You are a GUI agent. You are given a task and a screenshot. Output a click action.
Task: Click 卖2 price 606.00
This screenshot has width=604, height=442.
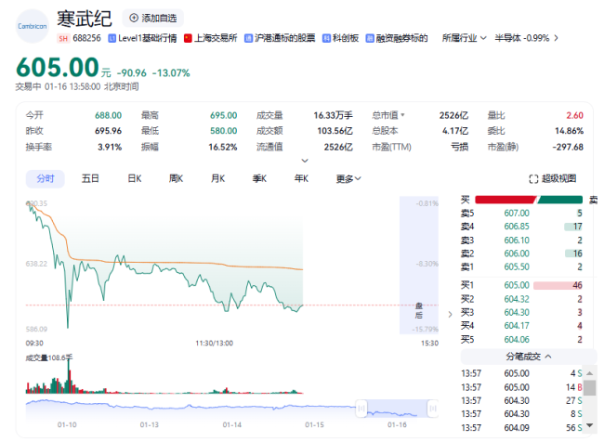pos(517,253)
